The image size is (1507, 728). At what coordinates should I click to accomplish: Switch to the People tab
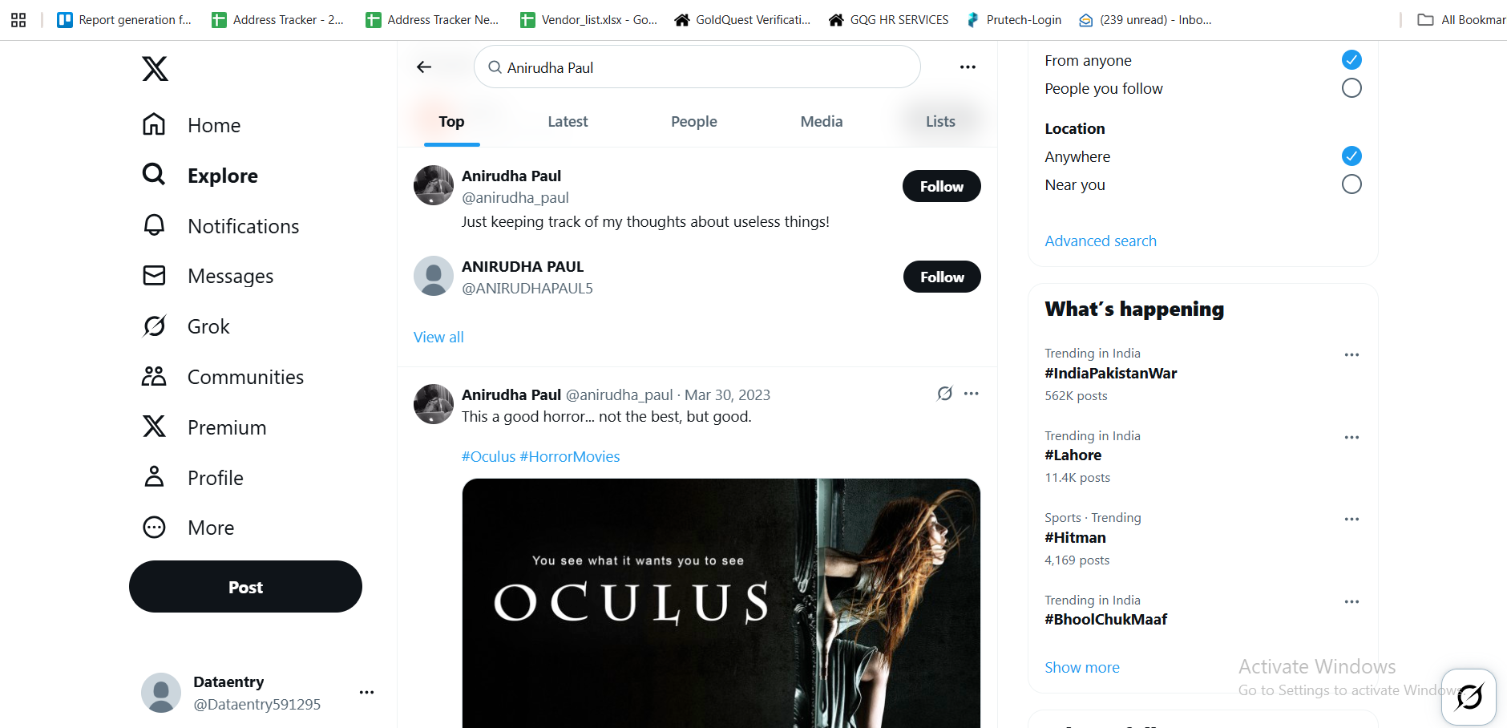(693, 122)
